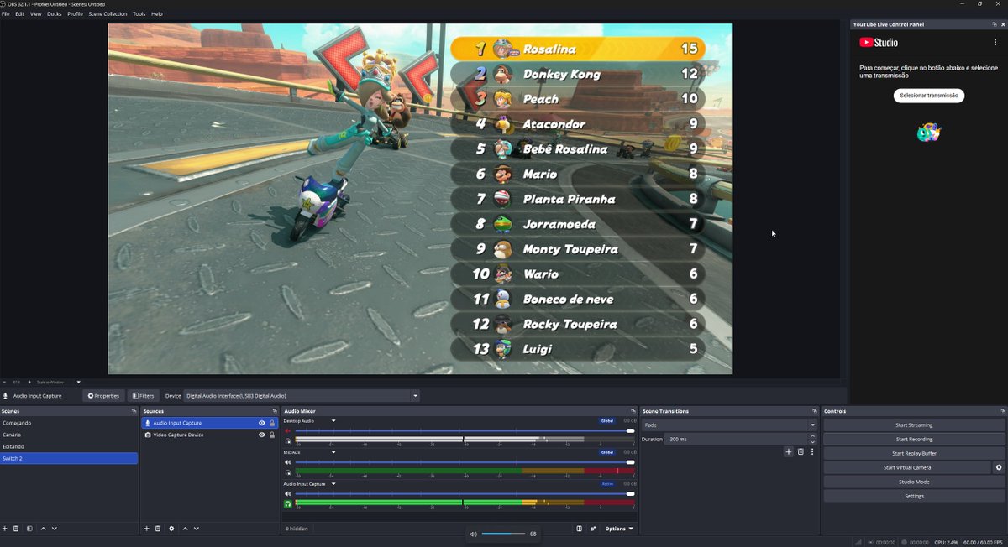Toggle vertical layout in Audio Mixer
The height and width of the screenshot is (547, 1008).
[579, 529]
